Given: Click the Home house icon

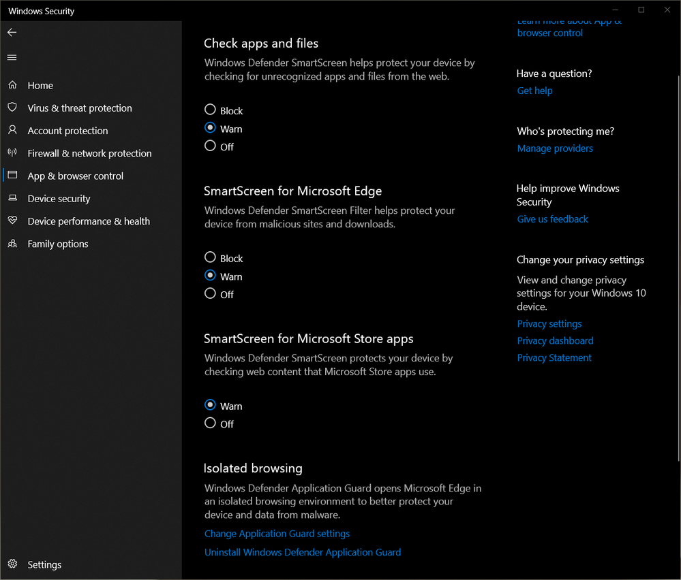Looking at the screenshot, I should pos(12,85).
